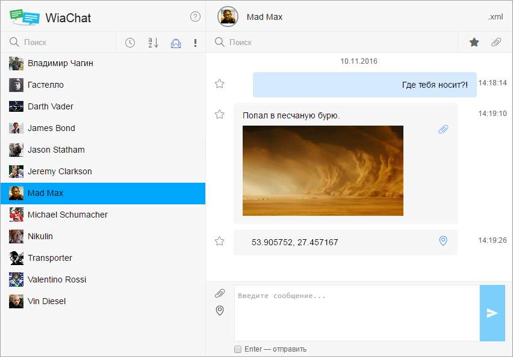513x357 pixels.
Task: Select contact Michael Schumacher
Action: (x=103, y=215)
